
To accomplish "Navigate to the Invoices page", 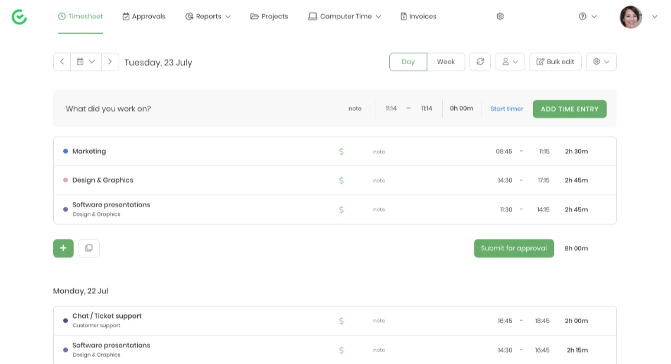I will pyautogui.click(x=418, y=17).
